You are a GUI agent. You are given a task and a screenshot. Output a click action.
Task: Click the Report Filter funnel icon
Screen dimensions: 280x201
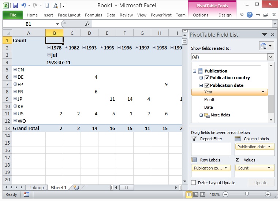[194, 139]
